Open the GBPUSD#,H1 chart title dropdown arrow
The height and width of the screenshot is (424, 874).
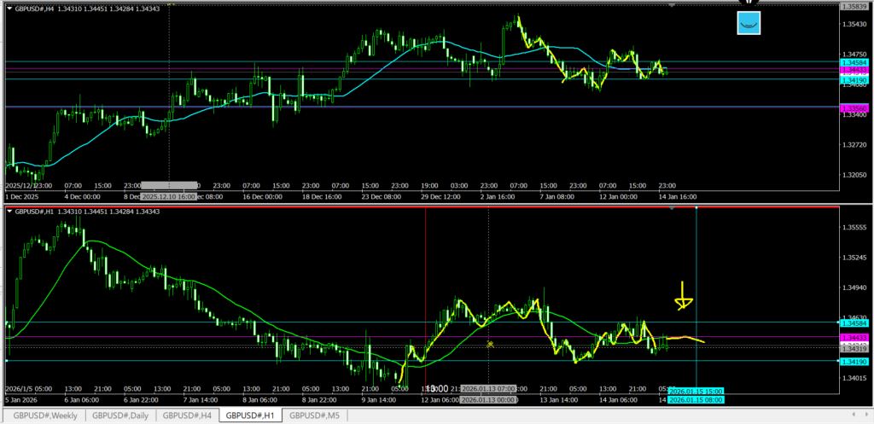[x=9, y=211]
